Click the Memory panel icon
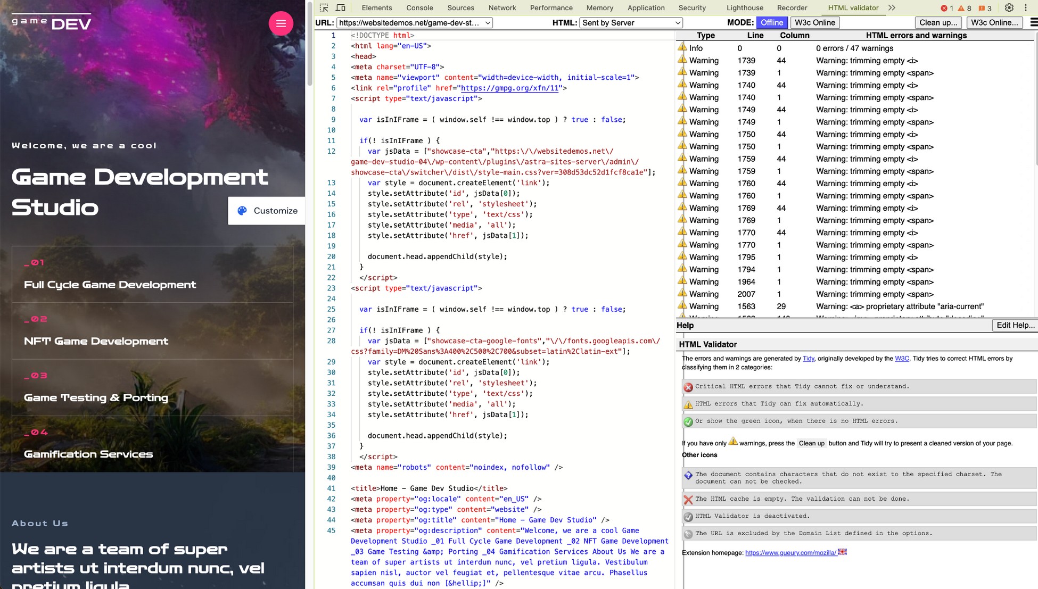Image resolution: width=1038 pixels, height=589 pixels. click(x=599, y=8)
